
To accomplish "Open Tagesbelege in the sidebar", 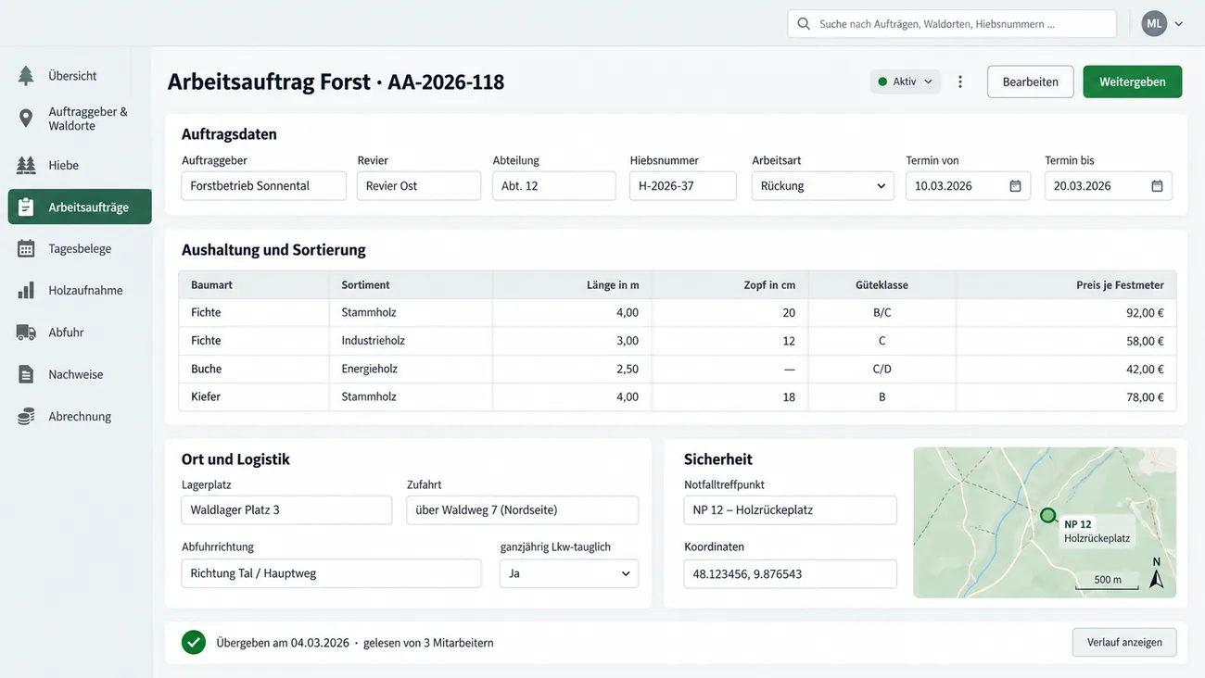I will click(80, 248).
